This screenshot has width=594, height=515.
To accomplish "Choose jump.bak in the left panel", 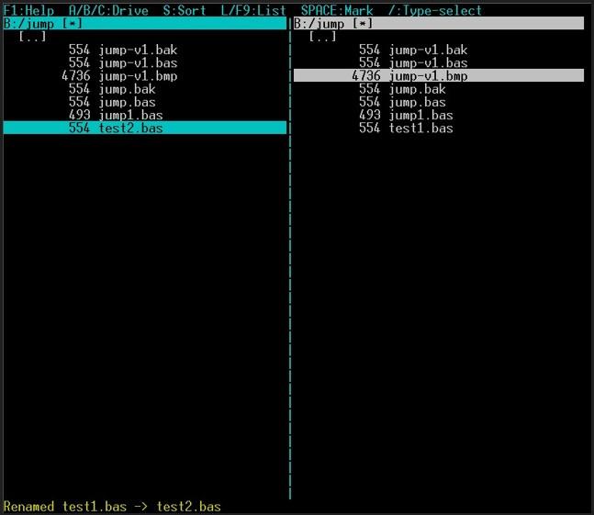I will pos(127,89).
